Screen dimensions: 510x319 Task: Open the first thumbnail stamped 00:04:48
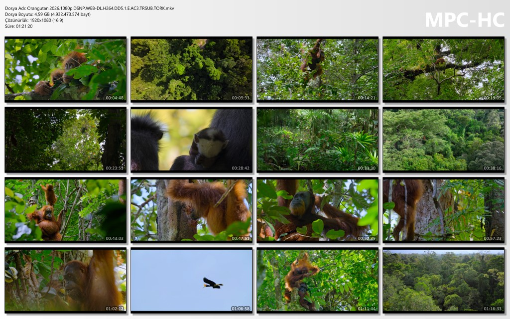tap(65, 70)
